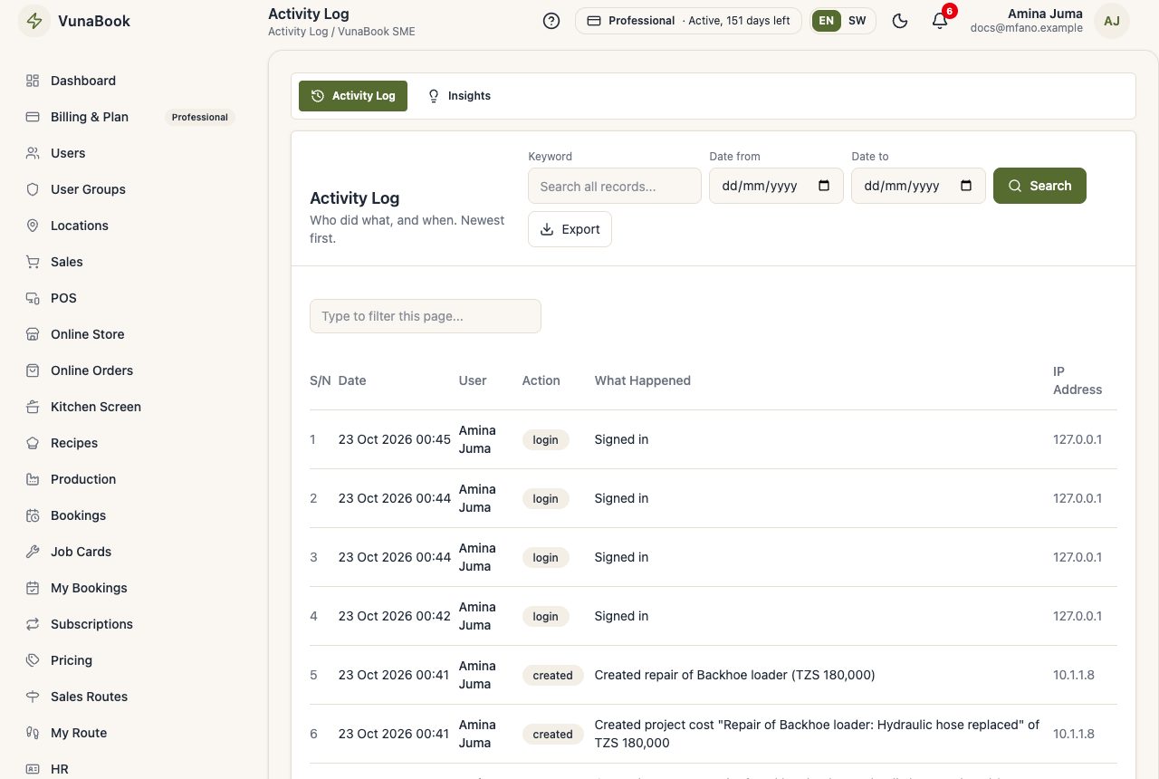Screen dimensions: 1159x779
Task: Select the Activity Log tab
Action: pos(353,96)
